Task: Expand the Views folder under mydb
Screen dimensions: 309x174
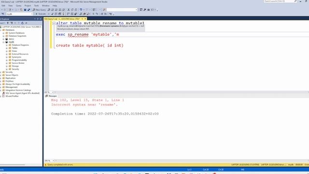Action: pos(7,51)
